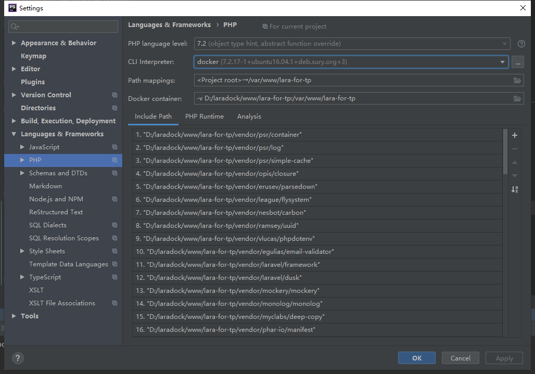Image resolution: width=535 pixels, height=374 pixels.
Task: Open CLI interpreter browse ellipsis button
Action: 518,62
